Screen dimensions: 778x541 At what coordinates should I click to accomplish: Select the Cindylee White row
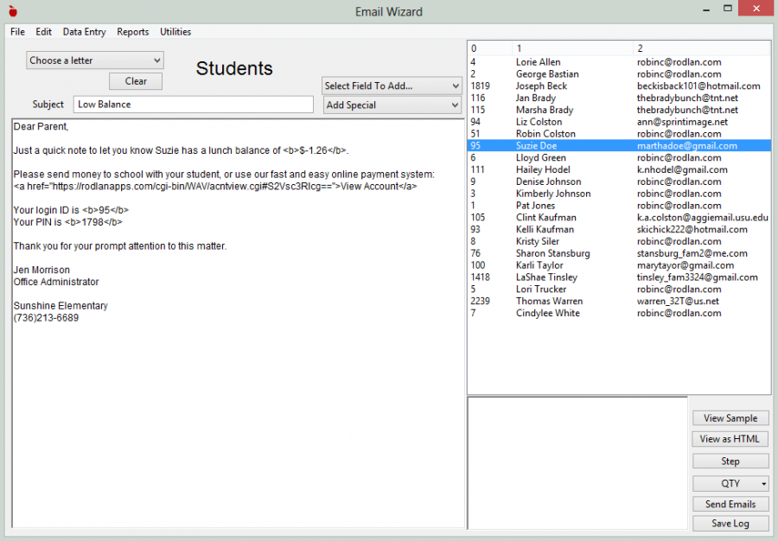(x=619, y=313)
